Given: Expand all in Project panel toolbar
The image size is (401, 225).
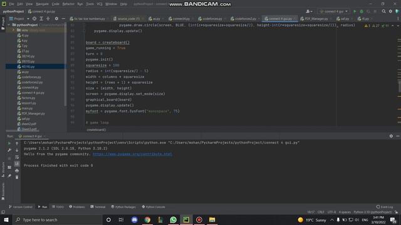Looking at the screenshot, I should pyautogui.click(x=41, y=19).
